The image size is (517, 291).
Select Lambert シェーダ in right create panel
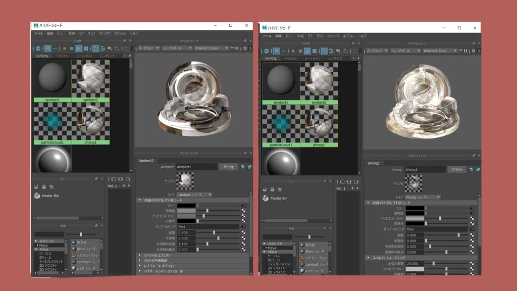pyautogui.click(x=314, y=264)
